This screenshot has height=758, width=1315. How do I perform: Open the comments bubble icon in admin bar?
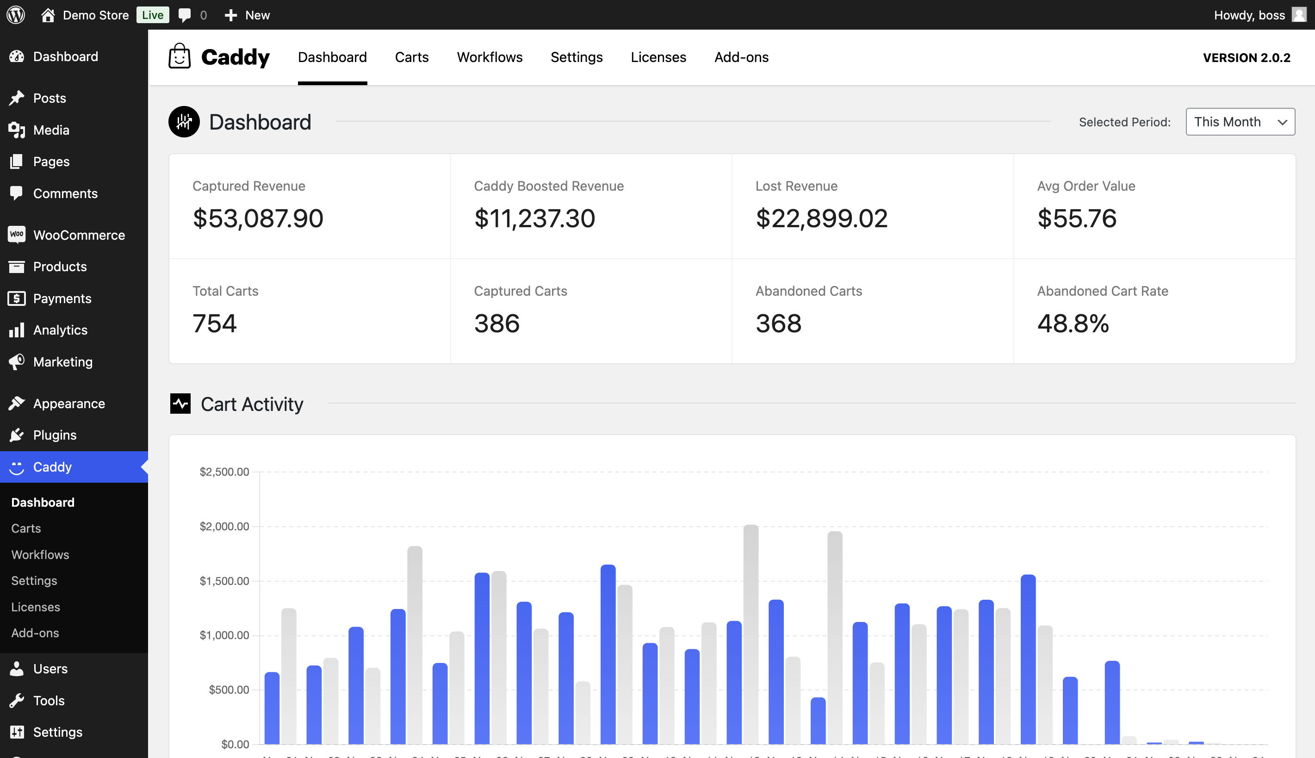(x=185, y=15)
